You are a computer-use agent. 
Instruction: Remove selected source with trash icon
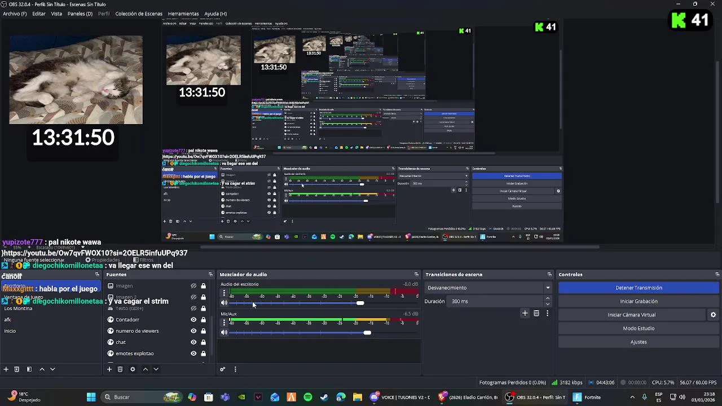coord(120,369)
